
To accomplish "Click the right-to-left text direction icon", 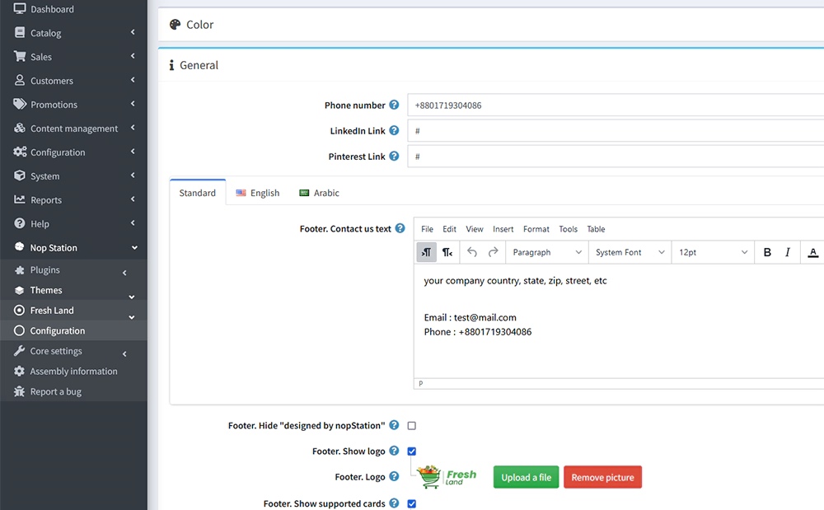I will click(x=447, y=252).
